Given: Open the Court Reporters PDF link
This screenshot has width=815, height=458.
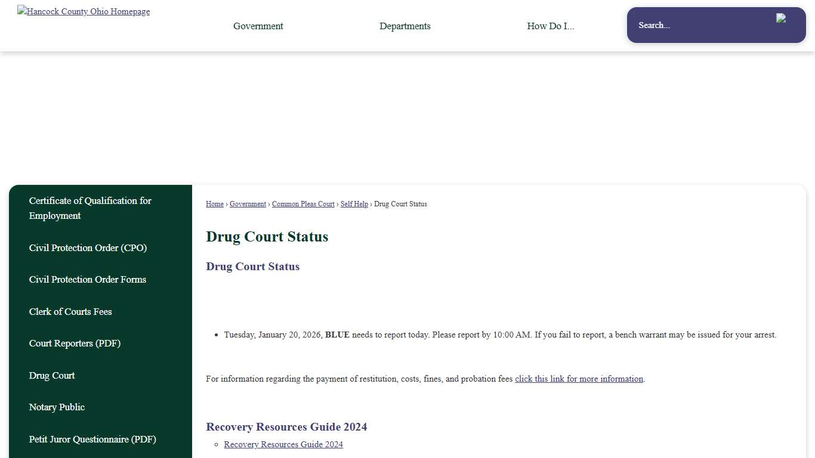Looking at the screenshot, I should tap(74, 343).
